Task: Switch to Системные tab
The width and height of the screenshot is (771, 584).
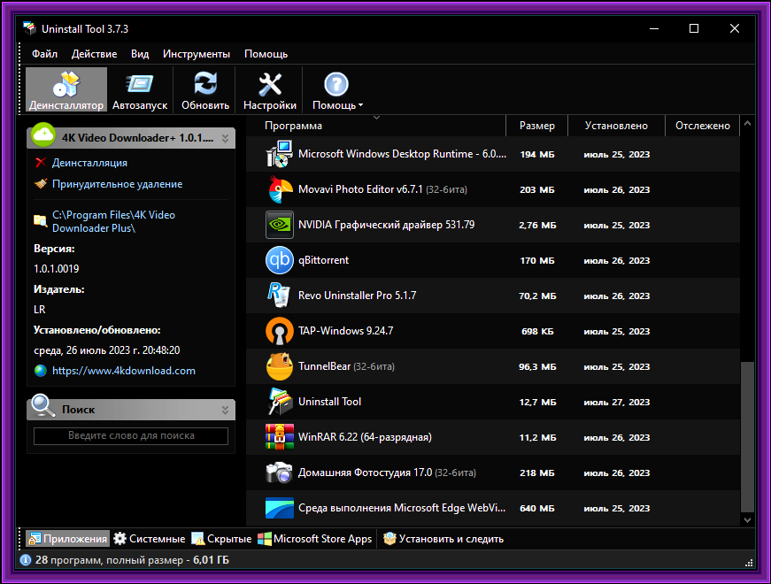Action: (x=149, y=539)
